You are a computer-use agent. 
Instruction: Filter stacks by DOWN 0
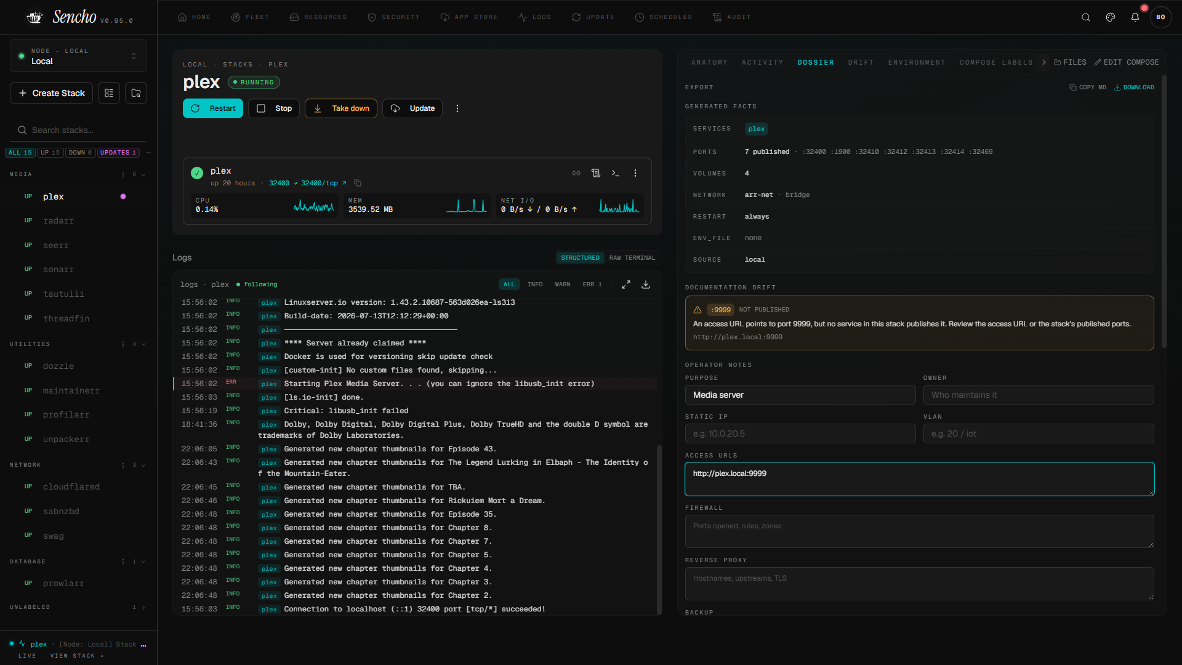coord(80,153)
